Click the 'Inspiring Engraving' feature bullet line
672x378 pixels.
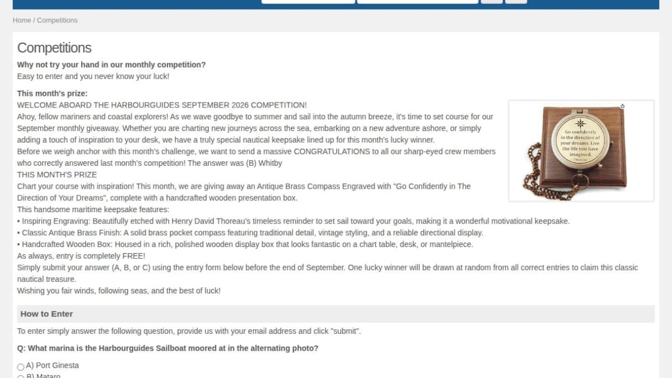293,221
